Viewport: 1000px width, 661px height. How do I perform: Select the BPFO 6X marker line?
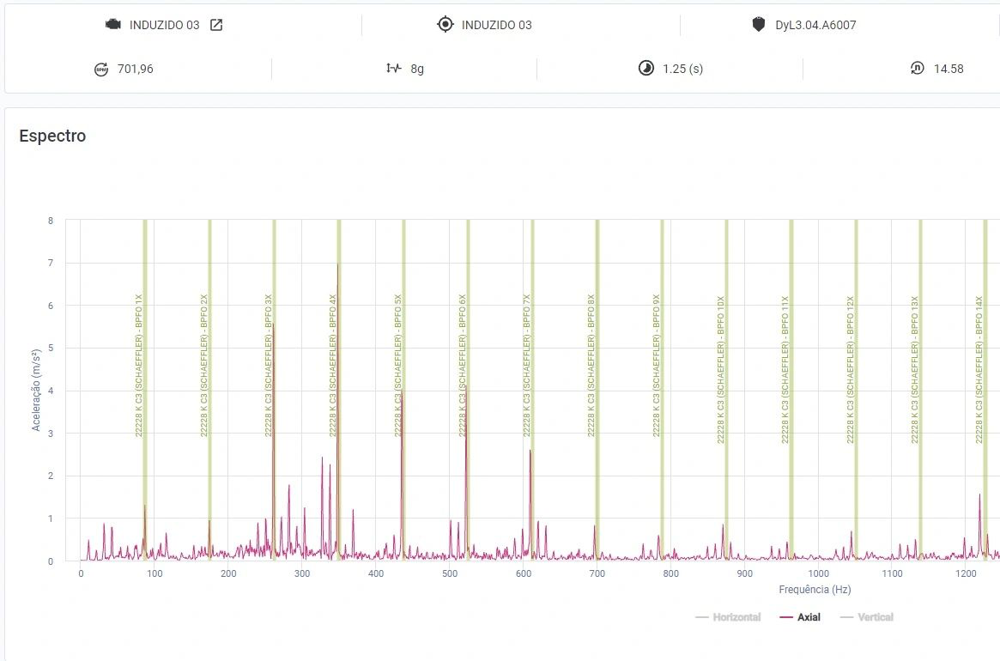(468, 390)
